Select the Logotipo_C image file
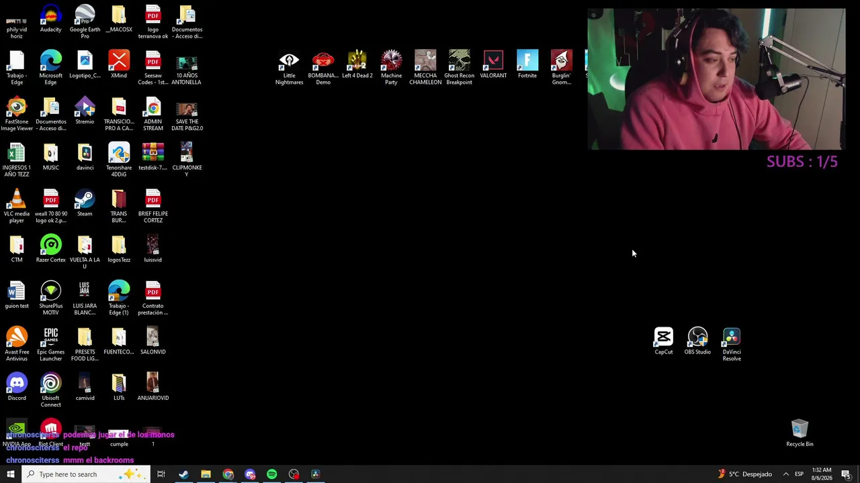 pyautogui.click(x=85, y=65)
